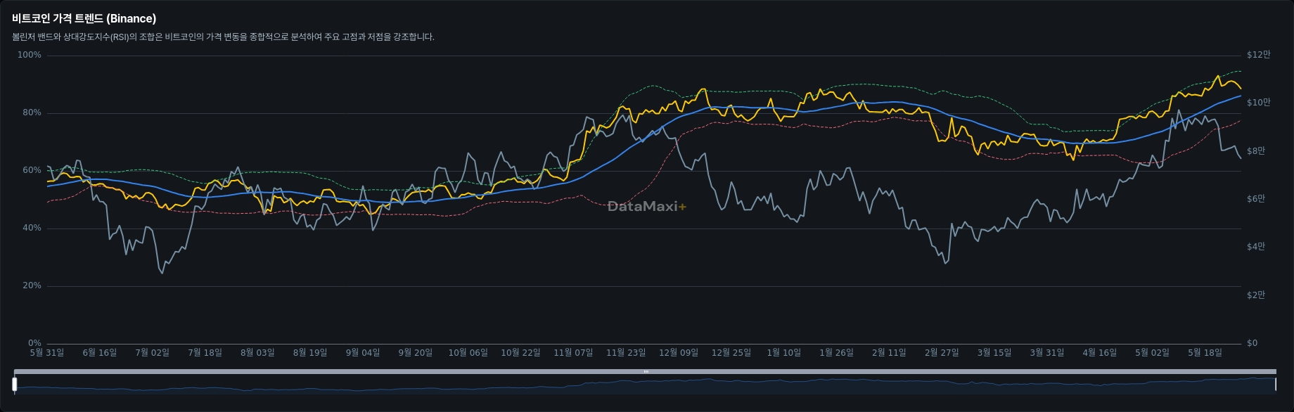Click the left zoom range handle

pyautogui.click(x=14, y=384)
